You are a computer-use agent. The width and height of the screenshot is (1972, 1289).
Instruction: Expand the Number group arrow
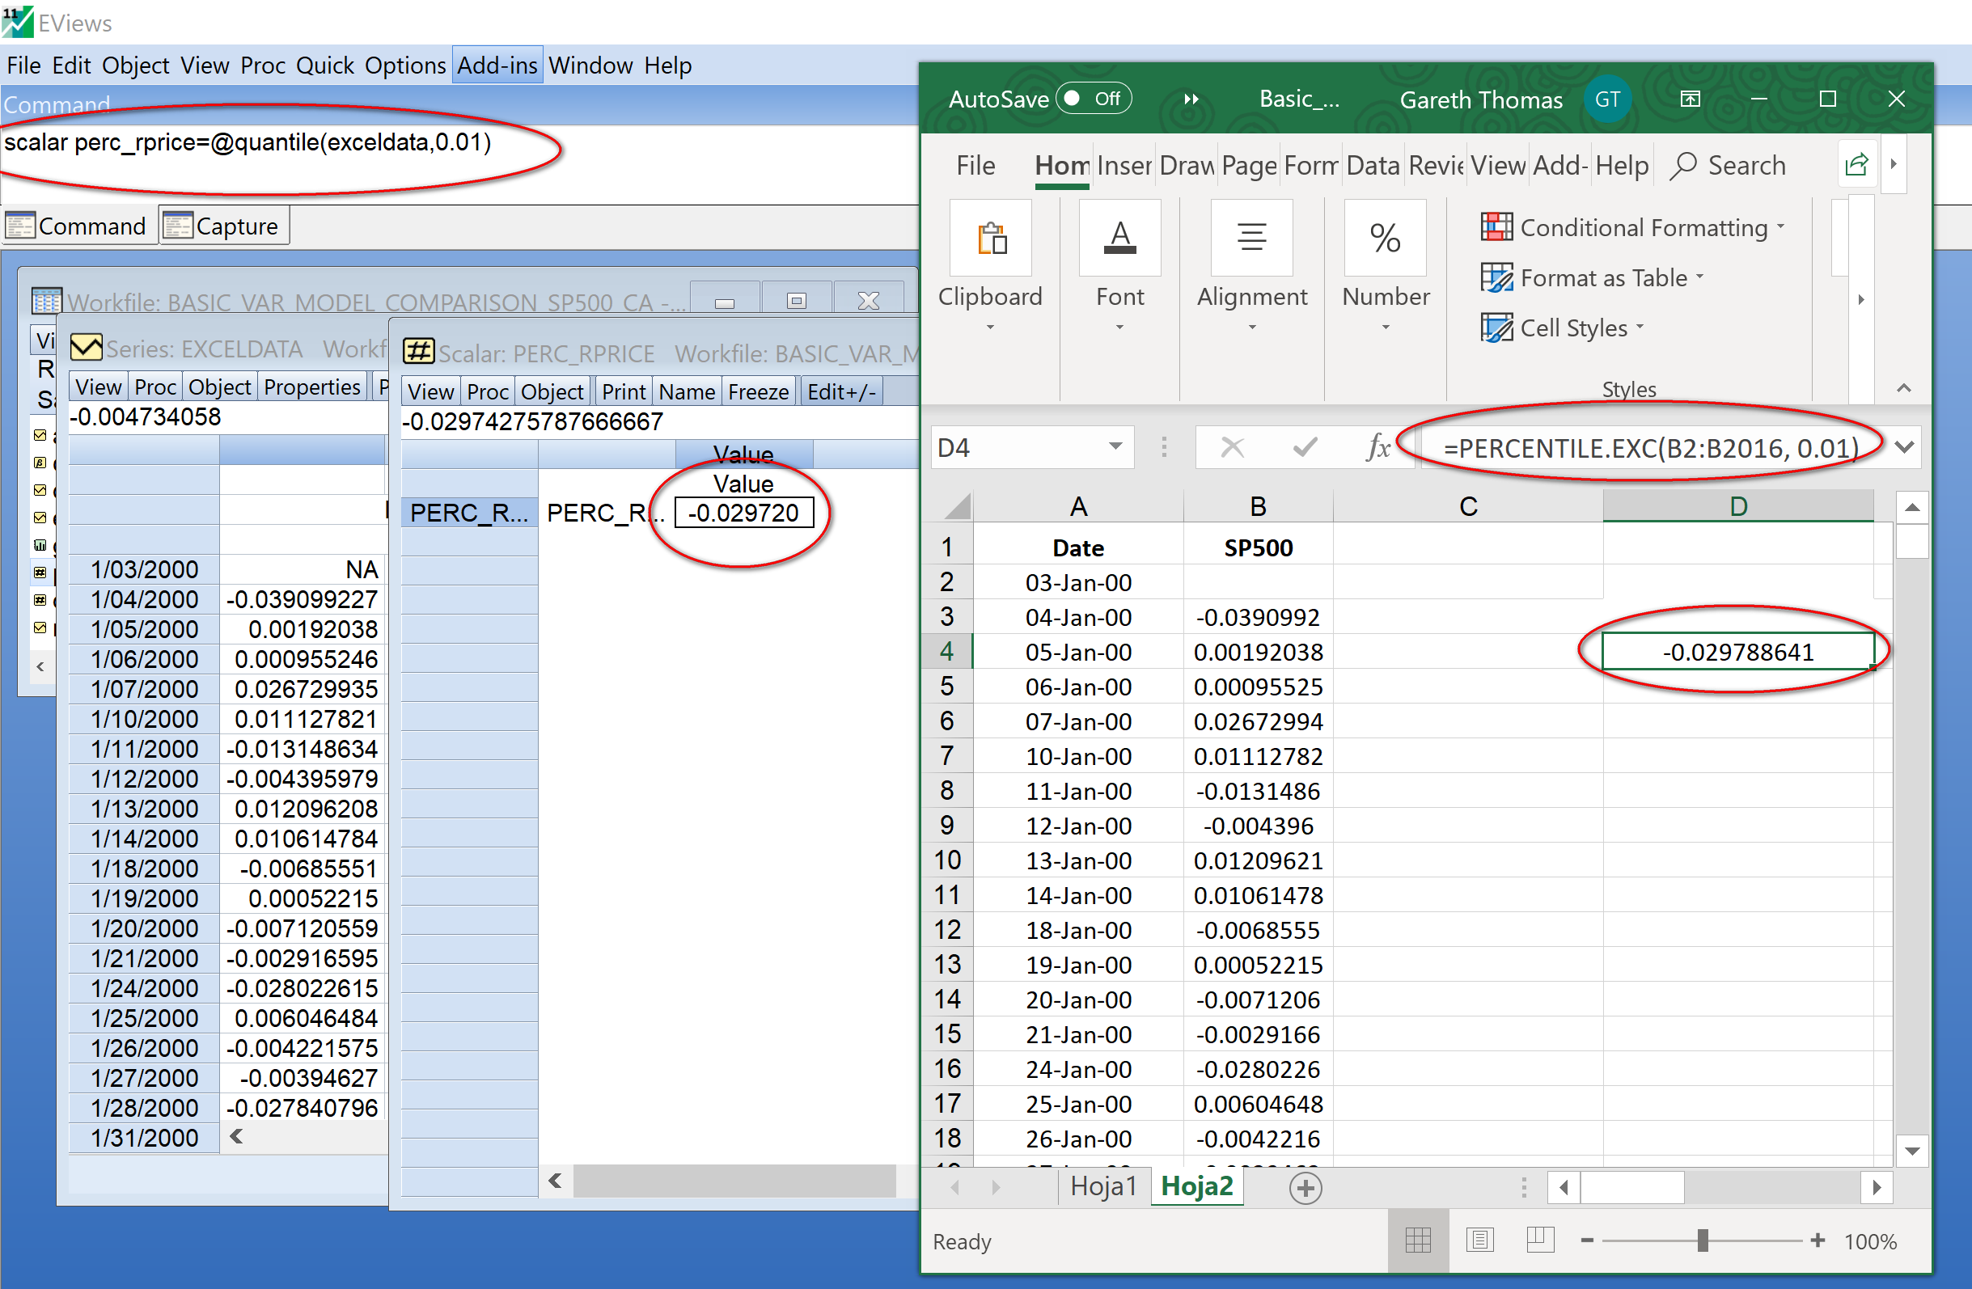[1385, 328]
